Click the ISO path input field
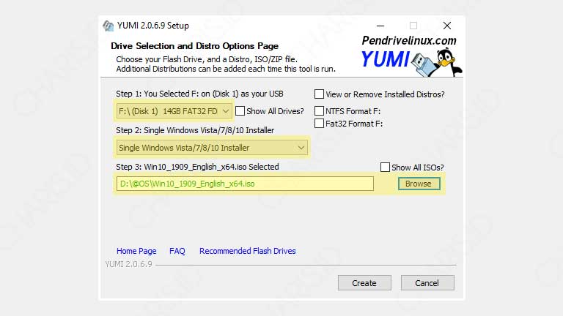 pos(245,184)
